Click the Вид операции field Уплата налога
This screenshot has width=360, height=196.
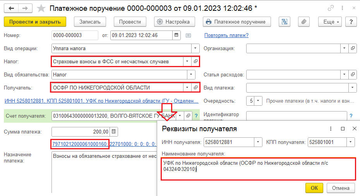[122, 48]
